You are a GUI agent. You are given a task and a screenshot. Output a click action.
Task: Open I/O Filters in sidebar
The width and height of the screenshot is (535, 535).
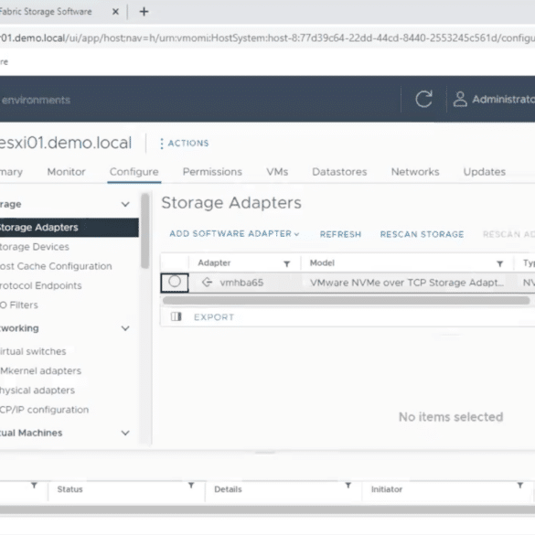19,305
